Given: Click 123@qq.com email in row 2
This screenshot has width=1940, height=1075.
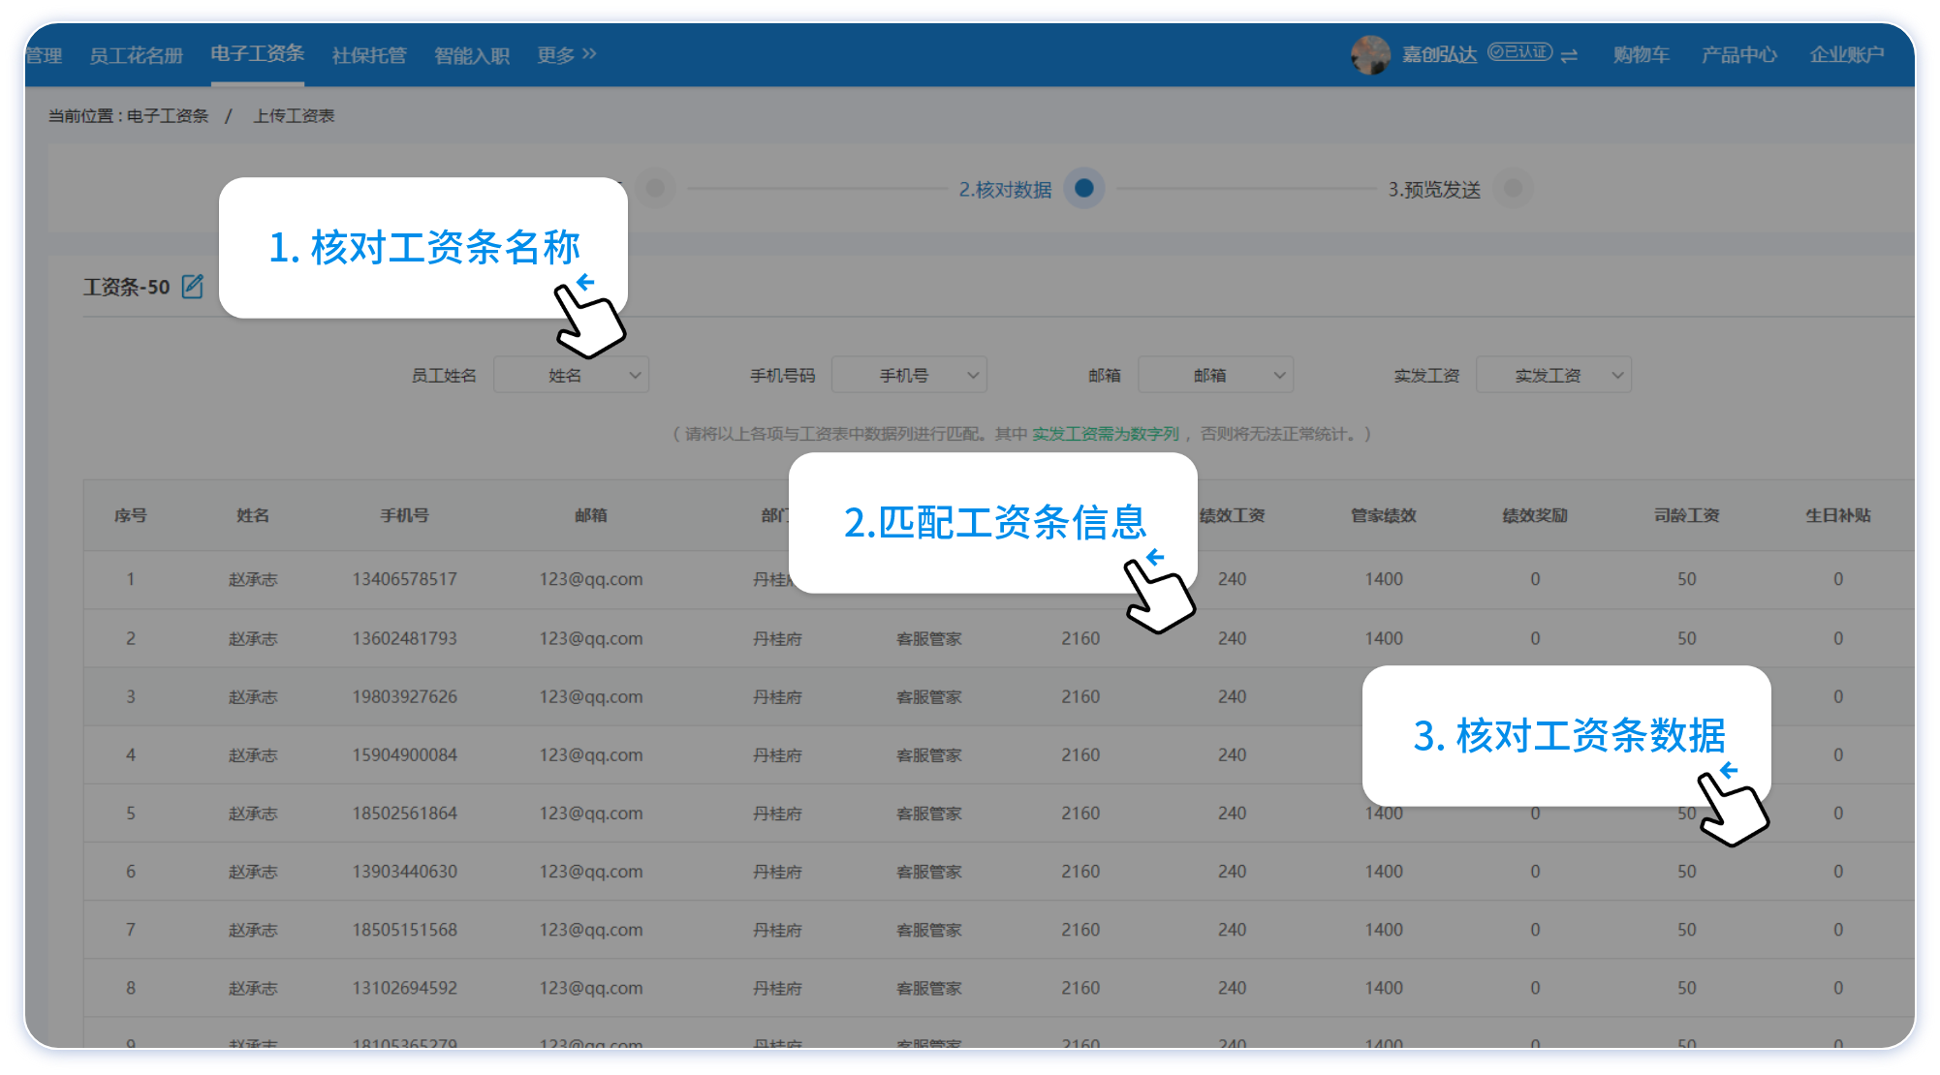Looking at the screenshot, I should [x=591, y=638].
